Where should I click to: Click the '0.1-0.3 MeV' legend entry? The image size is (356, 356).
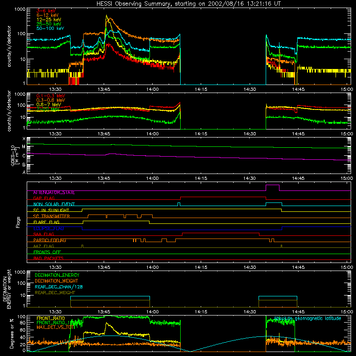tap(51, 96)
